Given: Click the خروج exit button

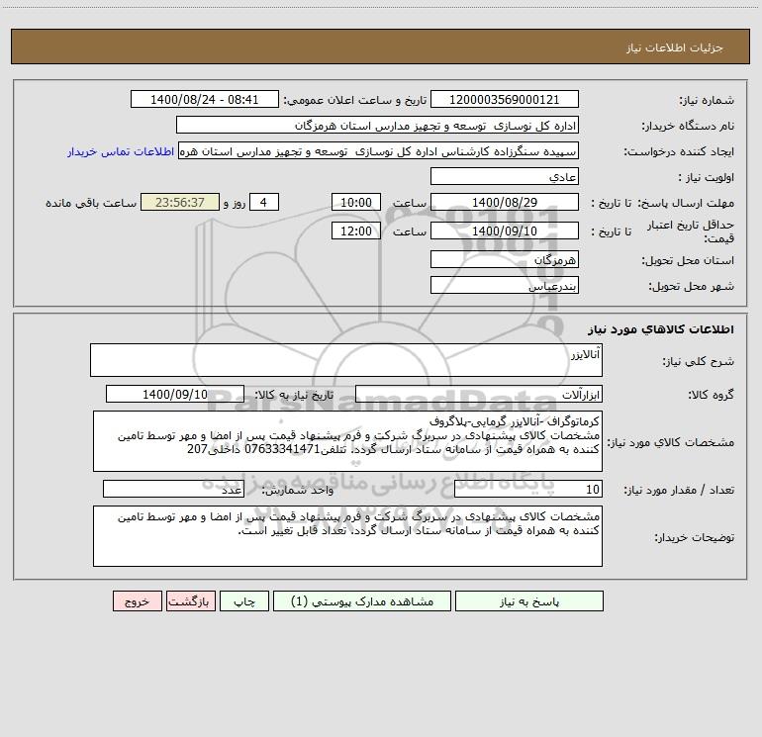Looking at the screenshot, I should [137, 601].
